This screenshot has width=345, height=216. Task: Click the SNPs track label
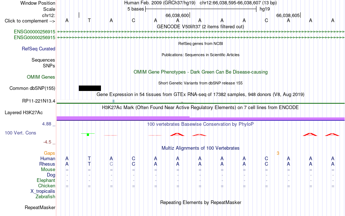(x=49, y=66)
